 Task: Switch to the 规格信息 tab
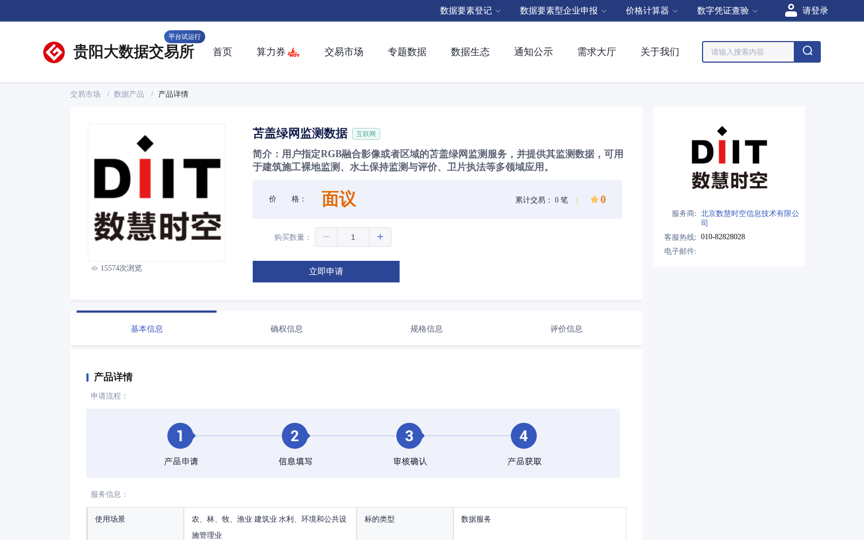[427, 329]
